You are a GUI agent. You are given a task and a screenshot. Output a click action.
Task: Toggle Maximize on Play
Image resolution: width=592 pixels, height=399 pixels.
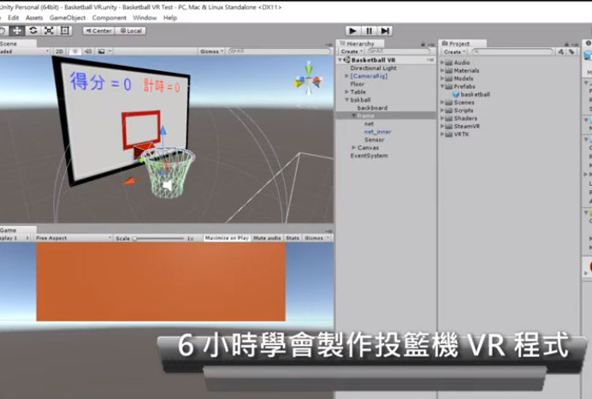227,238
